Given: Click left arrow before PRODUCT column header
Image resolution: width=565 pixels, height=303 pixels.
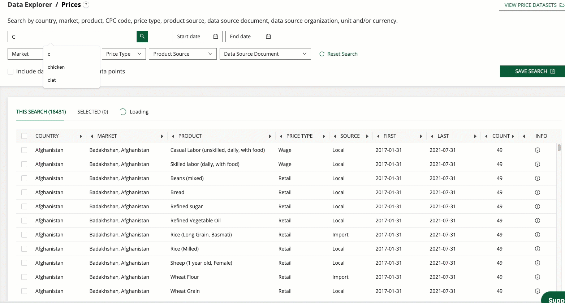Looking at the screenshot, I should (x=173, y=136).
